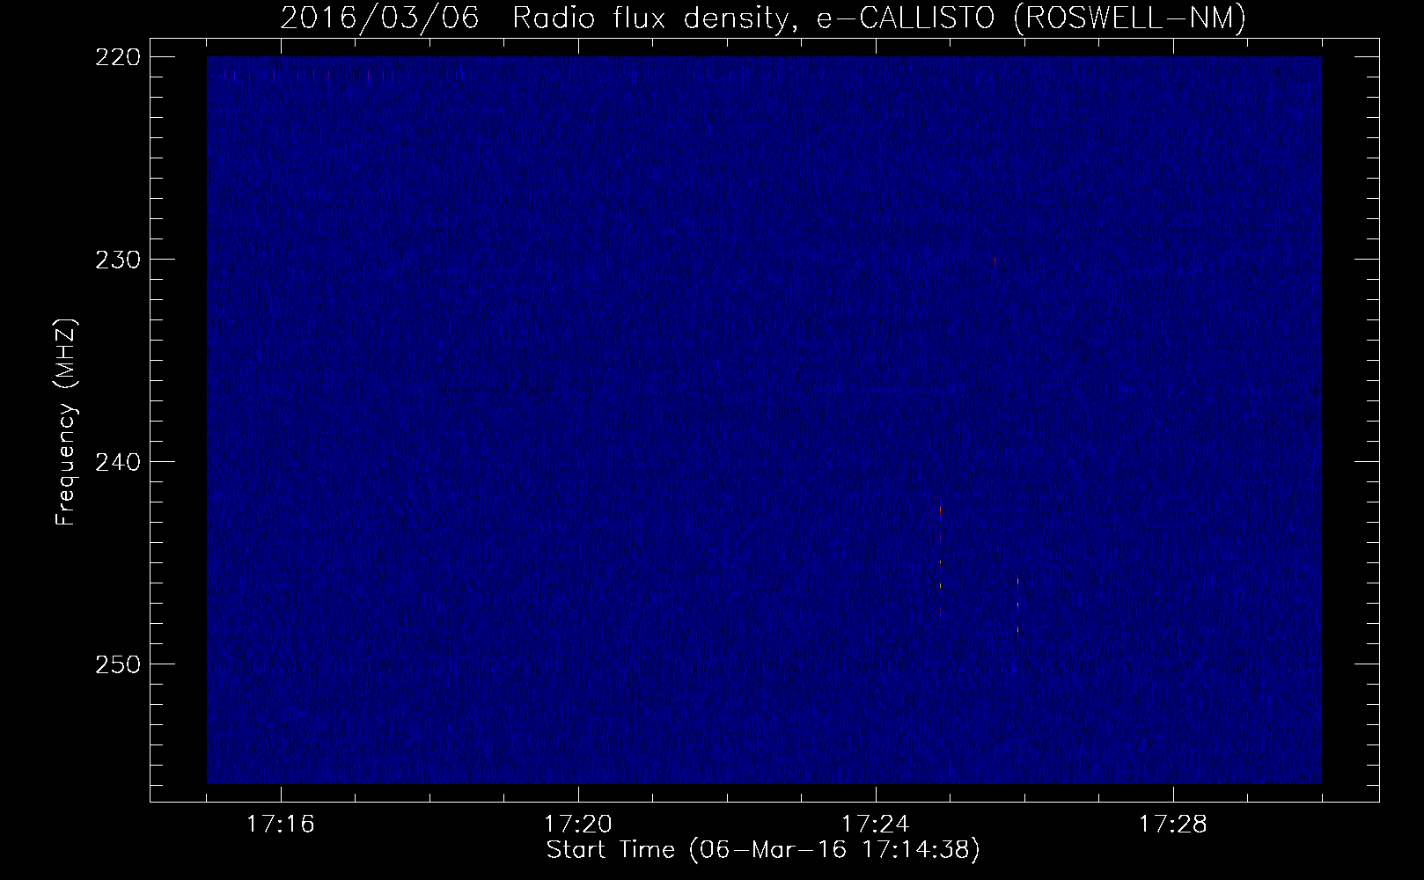Select the 230 frequency axis label
Screen dimensions: 1424x880
(117, 260)
